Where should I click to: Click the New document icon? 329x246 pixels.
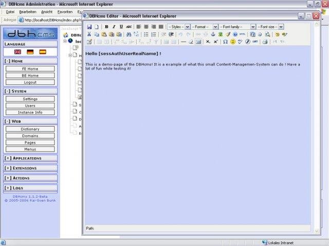coord(97,27)
